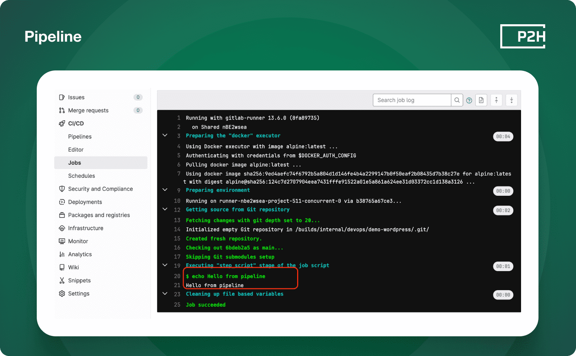
Task: Open the job log search help icon
Action: pos(469,100)
